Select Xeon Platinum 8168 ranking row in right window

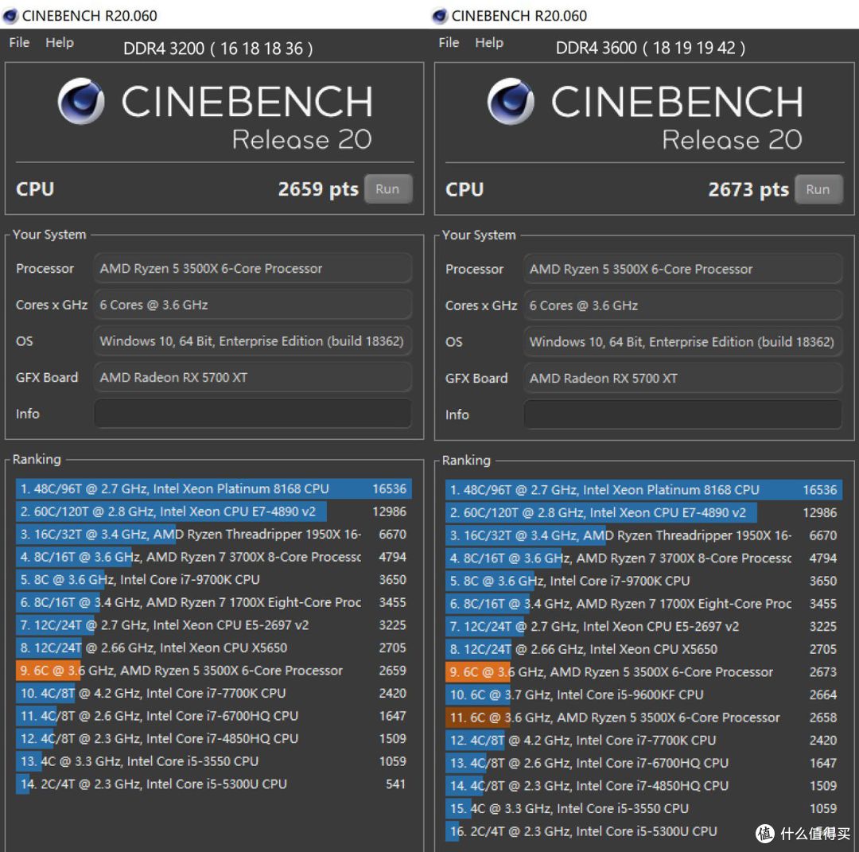(643, 490)
